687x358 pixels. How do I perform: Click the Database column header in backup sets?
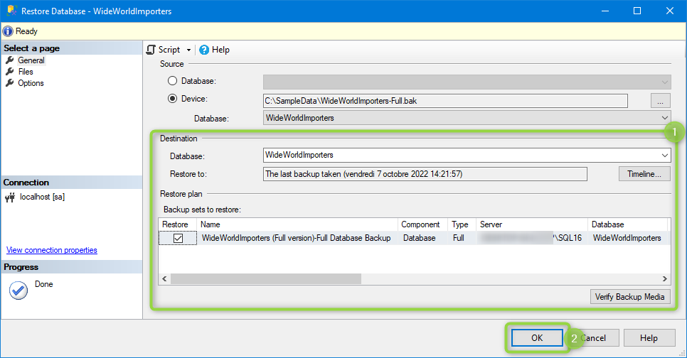[x=627, y=224]
